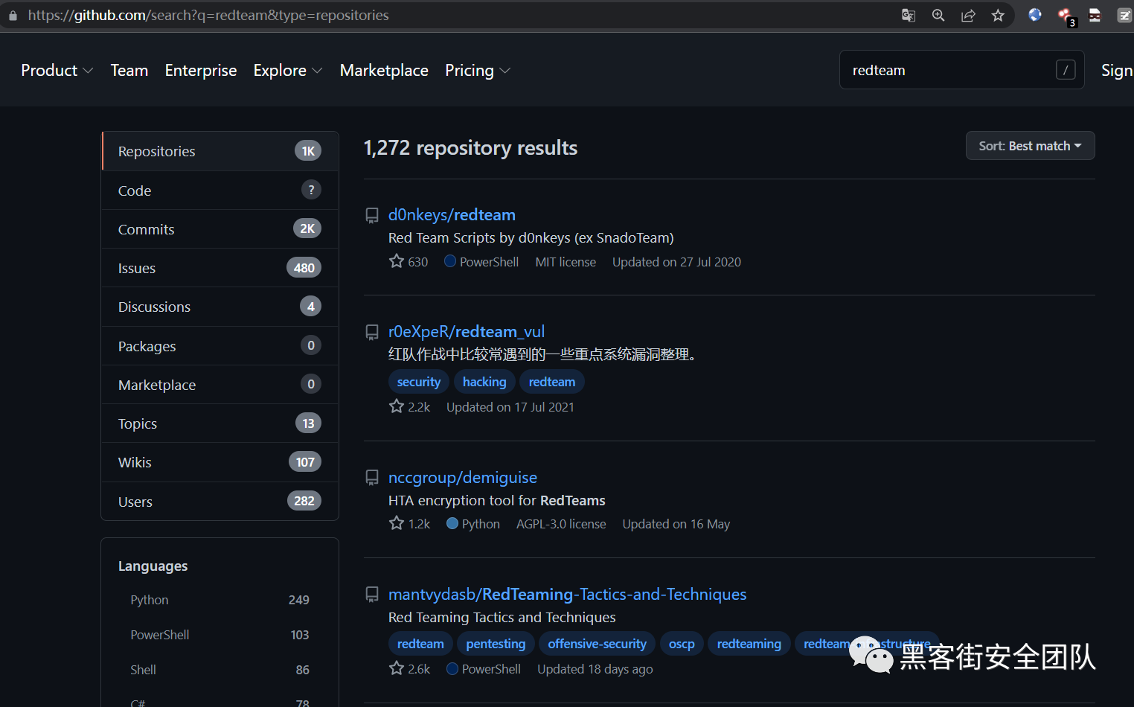Show Users search results
The height and width of the screenshot is (707, 1134).
pyautogui.click(x=220, y=502)
